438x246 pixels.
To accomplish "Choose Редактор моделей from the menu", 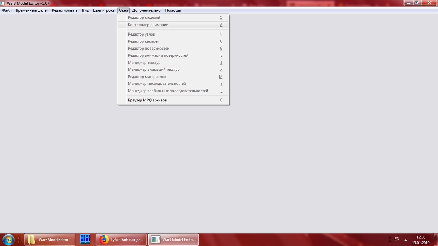I will click(144, 18).
